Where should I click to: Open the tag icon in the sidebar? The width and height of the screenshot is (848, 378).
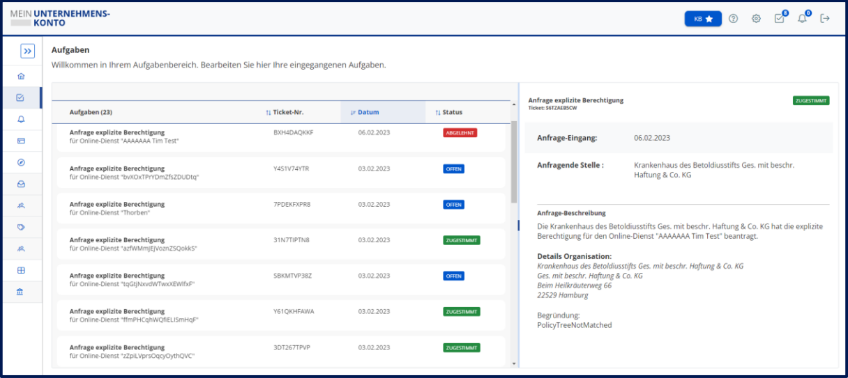(x=21, y=227)
